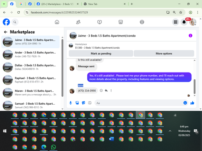Click Mark as pending button

click(101, 54)
